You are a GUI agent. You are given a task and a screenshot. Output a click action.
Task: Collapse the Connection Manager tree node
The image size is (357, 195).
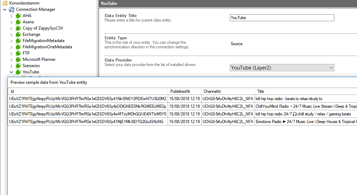point(5,9)
